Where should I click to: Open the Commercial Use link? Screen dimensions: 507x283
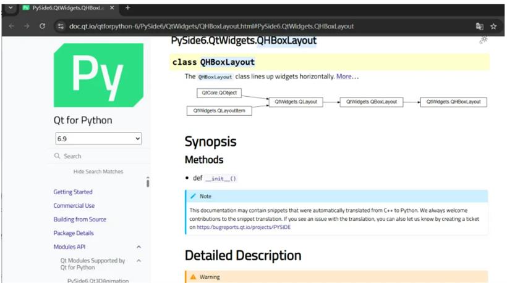(x=74, y=206)
